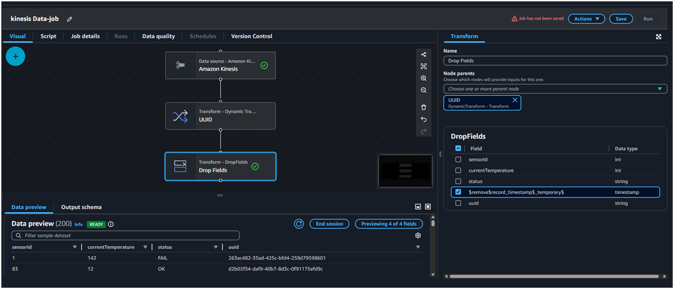674x289 pixels.
Task: Open the Job details tab
Action: coord(85,36)
